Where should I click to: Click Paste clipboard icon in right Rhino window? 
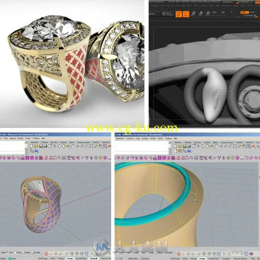(x=207, y=146)
